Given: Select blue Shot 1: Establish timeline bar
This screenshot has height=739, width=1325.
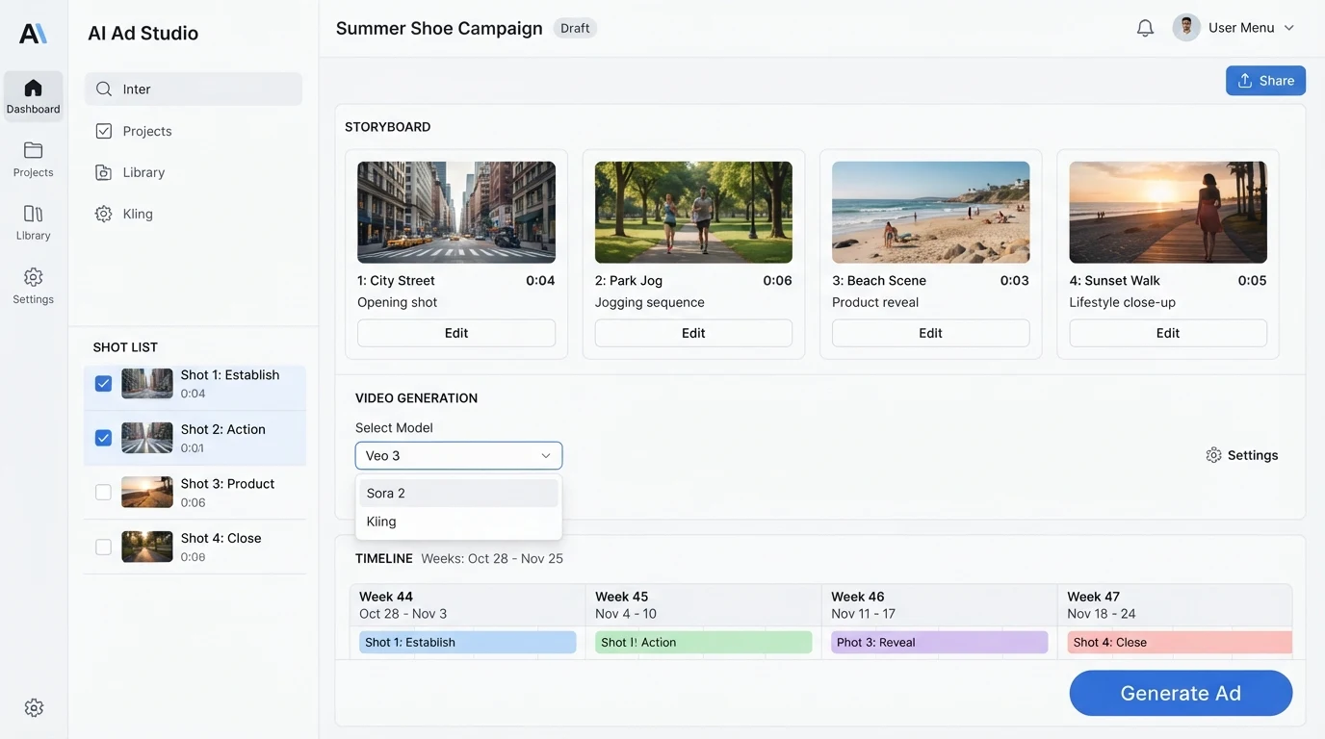Looking at the screenshot, I should tap(468, 643).
